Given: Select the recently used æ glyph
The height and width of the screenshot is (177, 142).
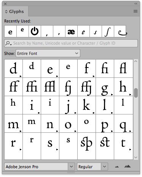Looking at the screenshot, I should point(71,31).
